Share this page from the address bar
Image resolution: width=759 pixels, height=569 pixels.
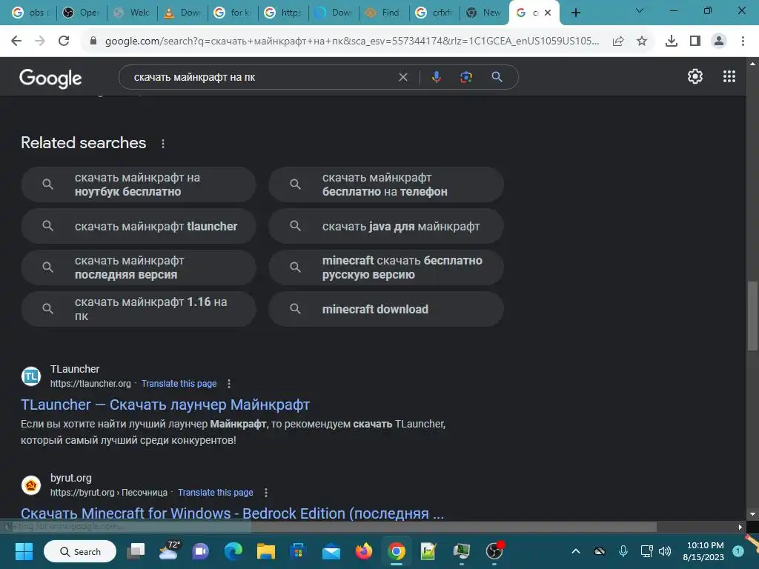click(618, 41)
